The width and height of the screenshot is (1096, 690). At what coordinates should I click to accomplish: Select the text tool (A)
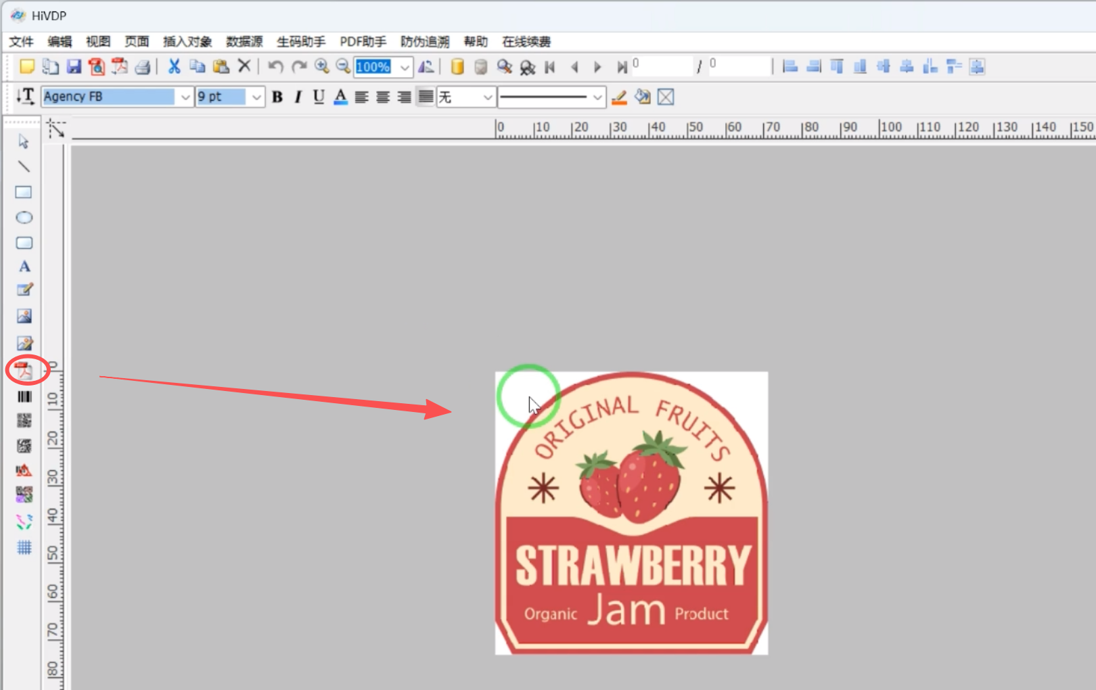24,267
